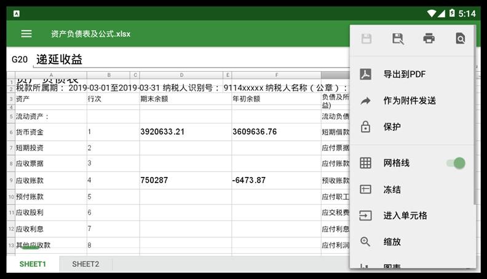Tap the grayed-out Save icon
This screenshot has width=487, height=279.
[x=366, y=39]
